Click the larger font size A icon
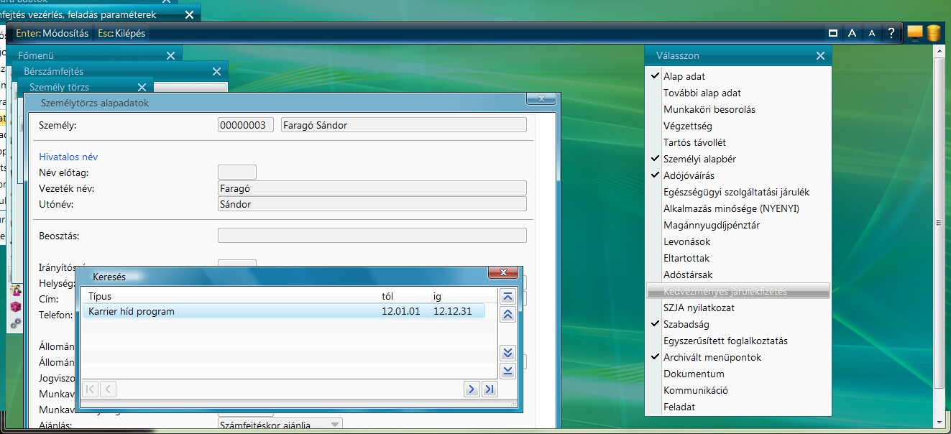Image resolution: width=951 pixels, height=434 pixels. point(852,33)
